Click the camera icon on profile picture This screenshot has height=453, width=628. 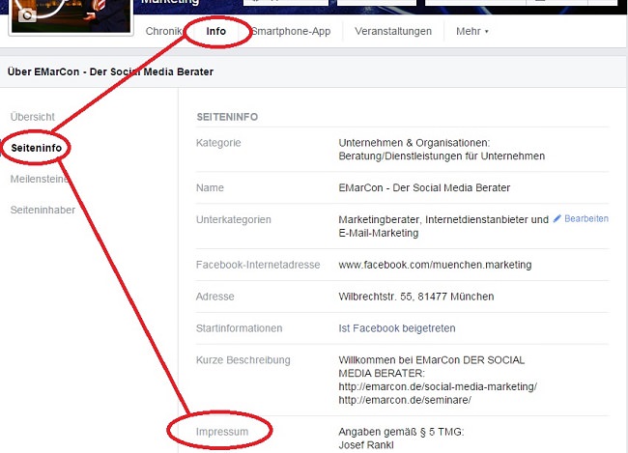click(27, 15)
